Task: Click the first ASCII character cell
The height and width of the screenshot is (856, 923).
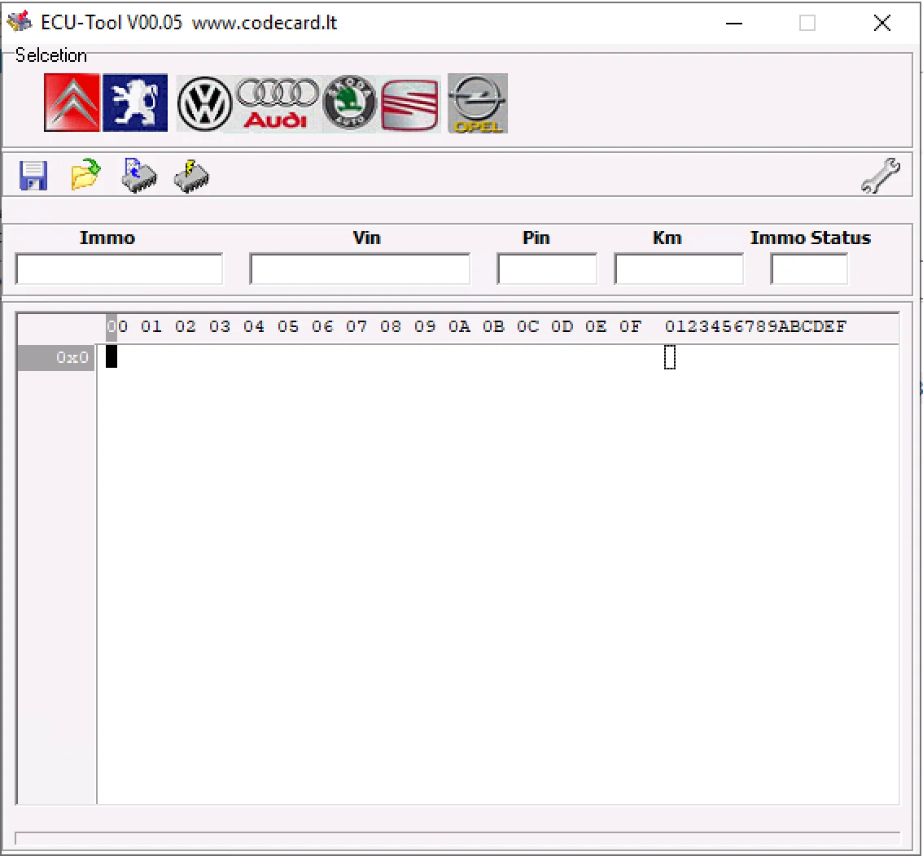Action: (670, 357)
